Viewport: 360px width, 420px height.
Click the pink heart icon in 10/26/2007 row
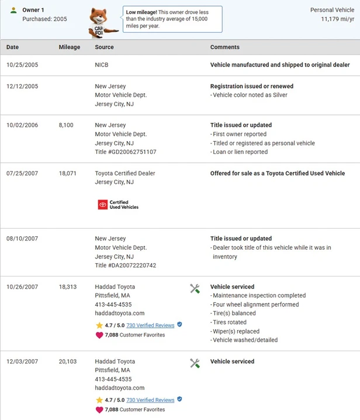click(99, 335)
